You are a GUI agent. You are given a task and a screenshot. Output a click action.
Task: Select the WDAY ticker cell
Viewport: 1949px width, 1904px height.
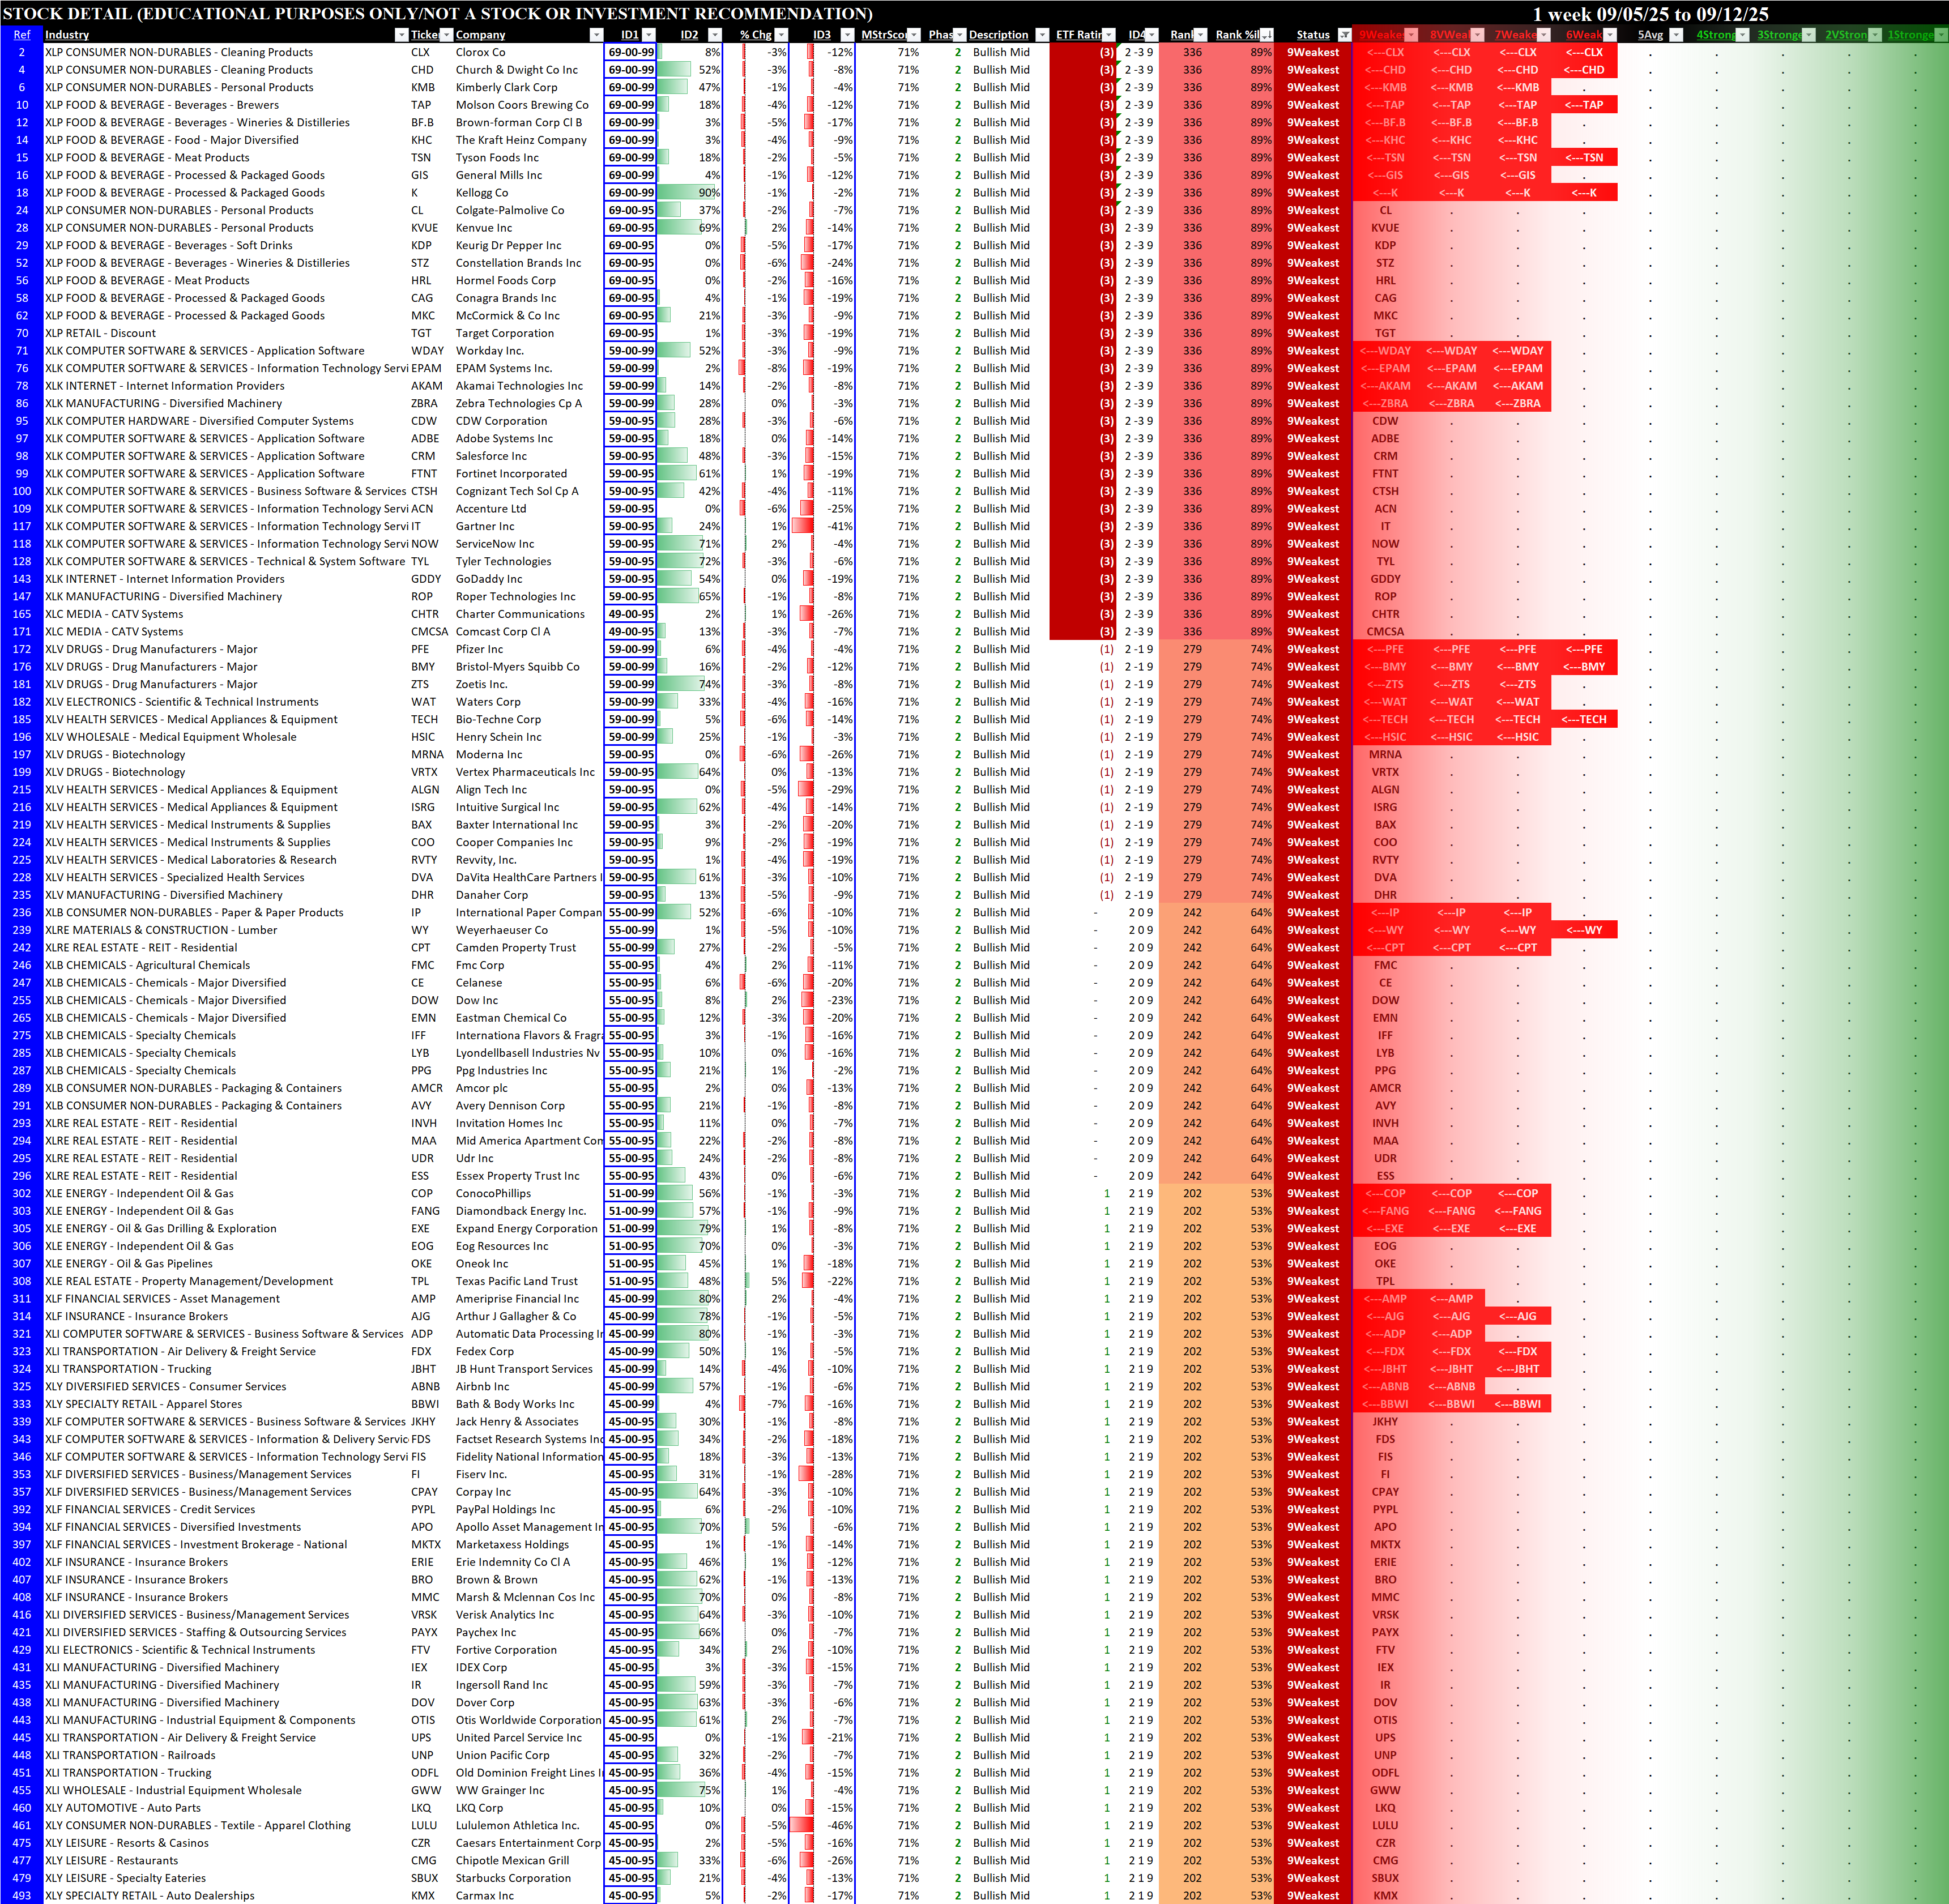coord(427,351)
